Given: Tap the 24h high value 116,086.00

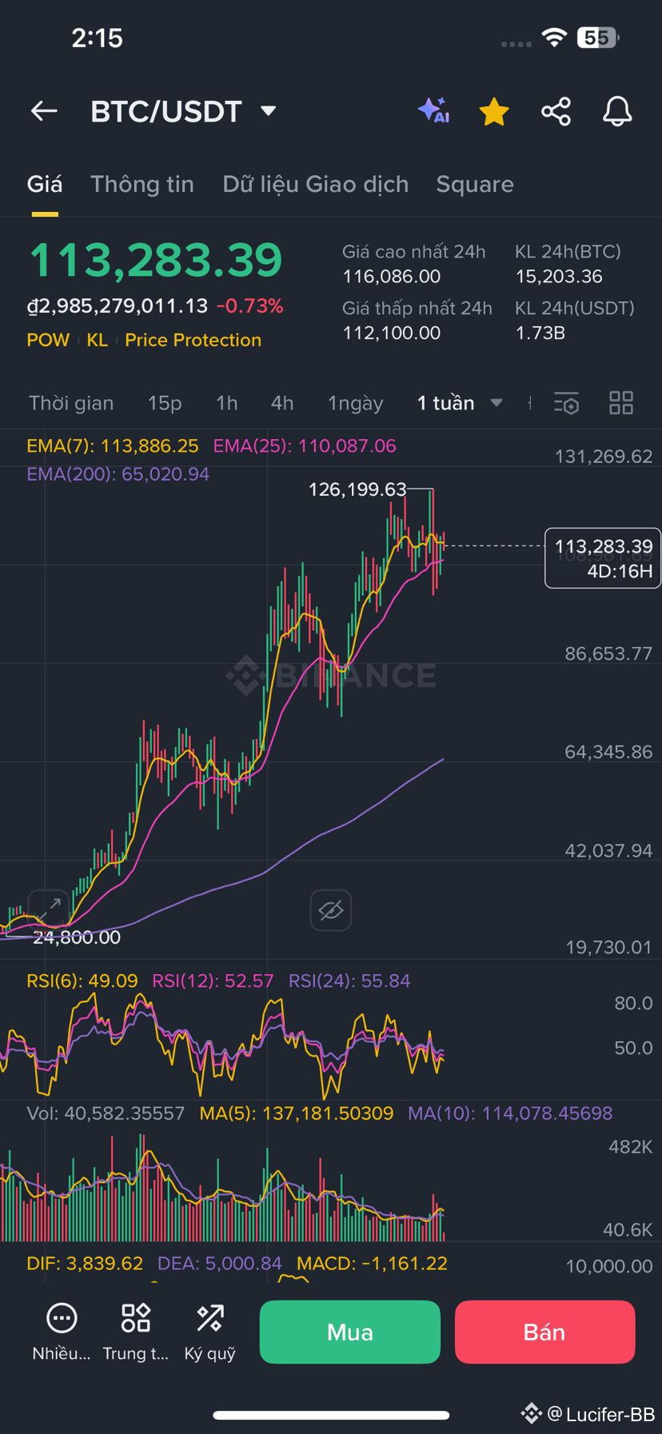Looking at the screenshot, I should point(392,277).
